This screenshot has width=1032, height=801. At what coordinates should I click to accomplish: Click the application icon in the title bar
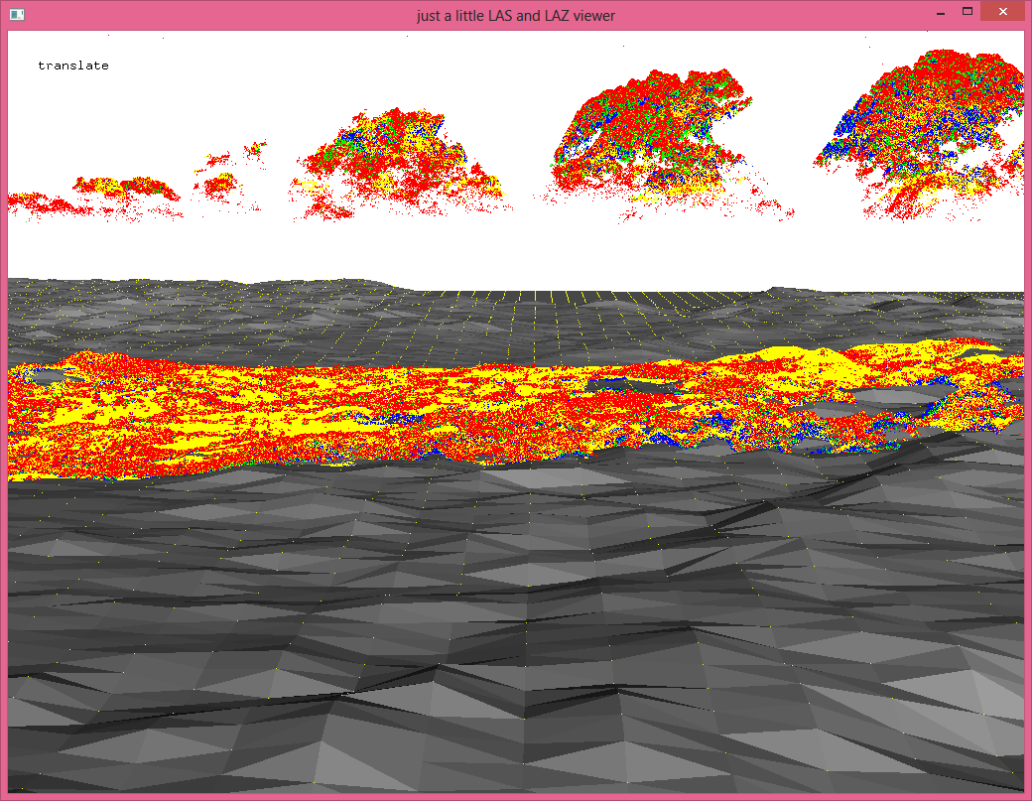(x=17, y=15)
